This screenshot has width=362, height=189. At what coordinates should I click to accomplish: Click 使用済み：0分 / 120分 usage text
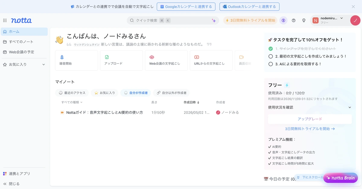point(287,93)
